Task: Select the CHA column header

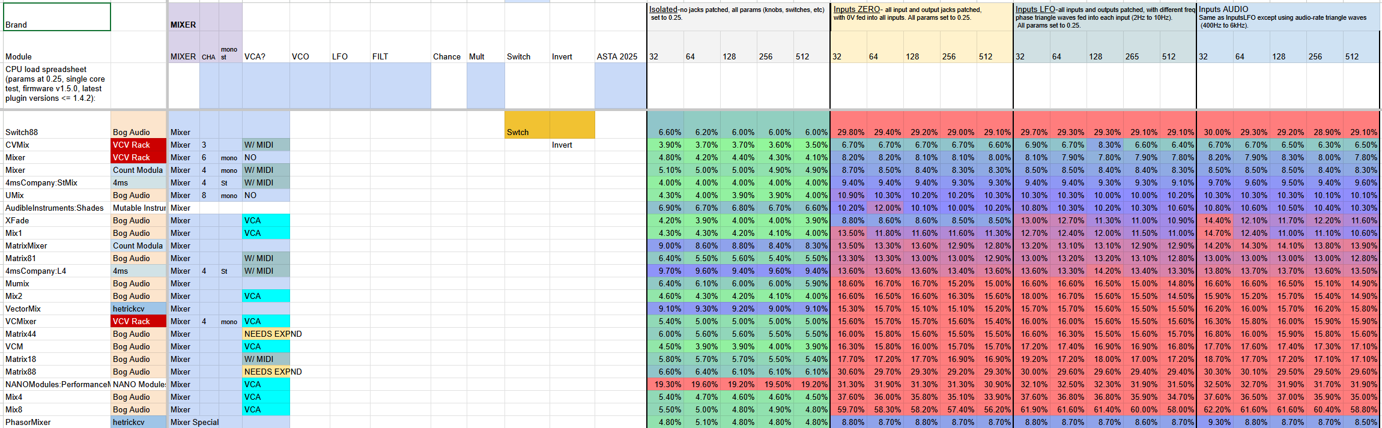Action: coord(209,47)
